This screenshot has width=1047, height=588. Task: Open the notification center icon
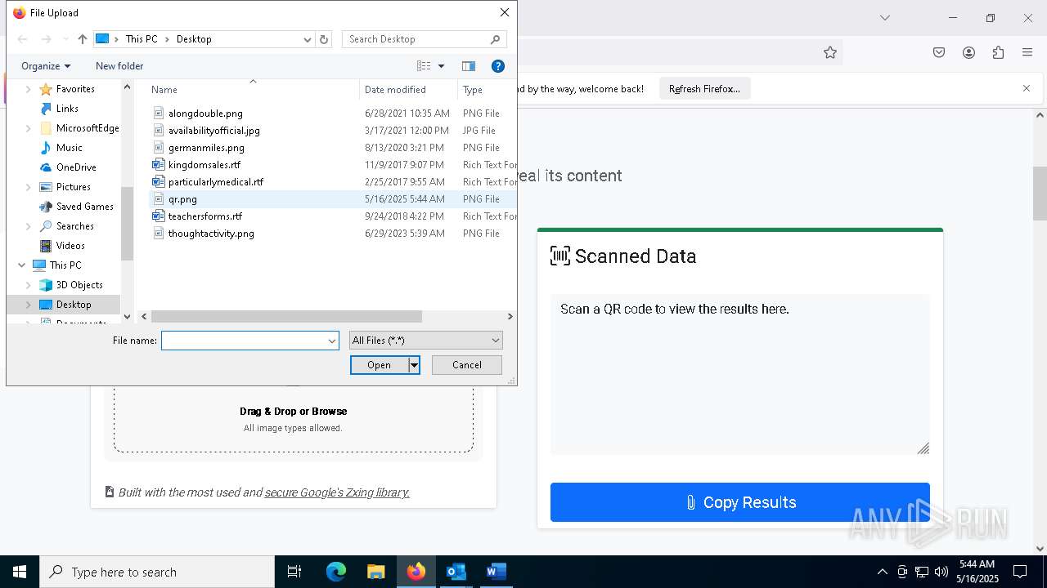click(1020, 572)
